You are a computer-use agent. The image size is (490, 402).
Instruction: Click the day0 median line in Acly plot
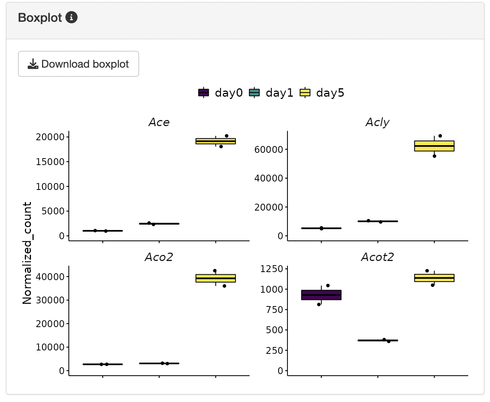321,228
